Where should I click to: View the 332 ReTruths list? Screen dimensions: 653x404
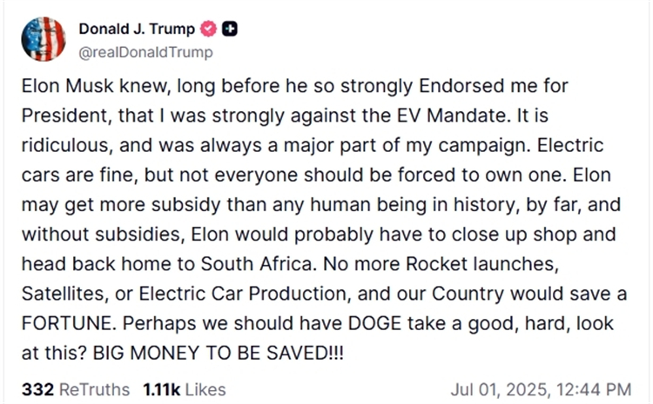point(76,388)
